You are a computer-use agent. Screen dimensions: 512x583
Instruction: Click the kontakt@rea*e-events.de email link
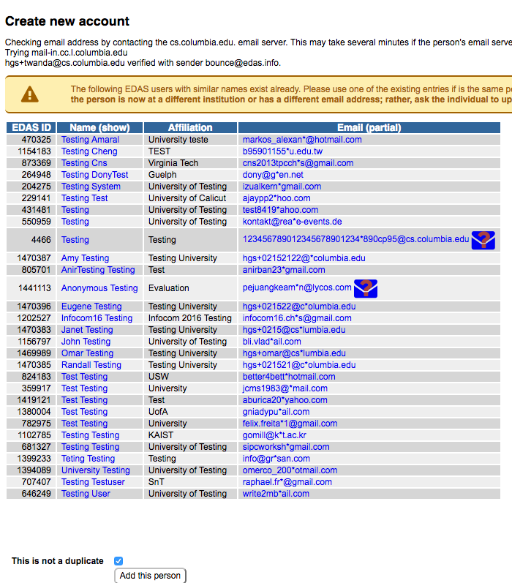(x=292, y=222)
